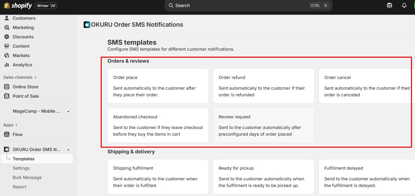Screen dimensions: 415x196
Task: Open the Order place SMS template
Action: click(158, 86)
